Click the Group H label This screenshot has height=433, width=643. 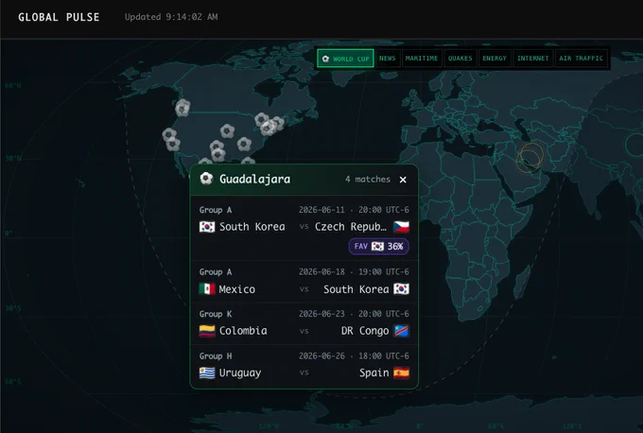coord(216,355)
